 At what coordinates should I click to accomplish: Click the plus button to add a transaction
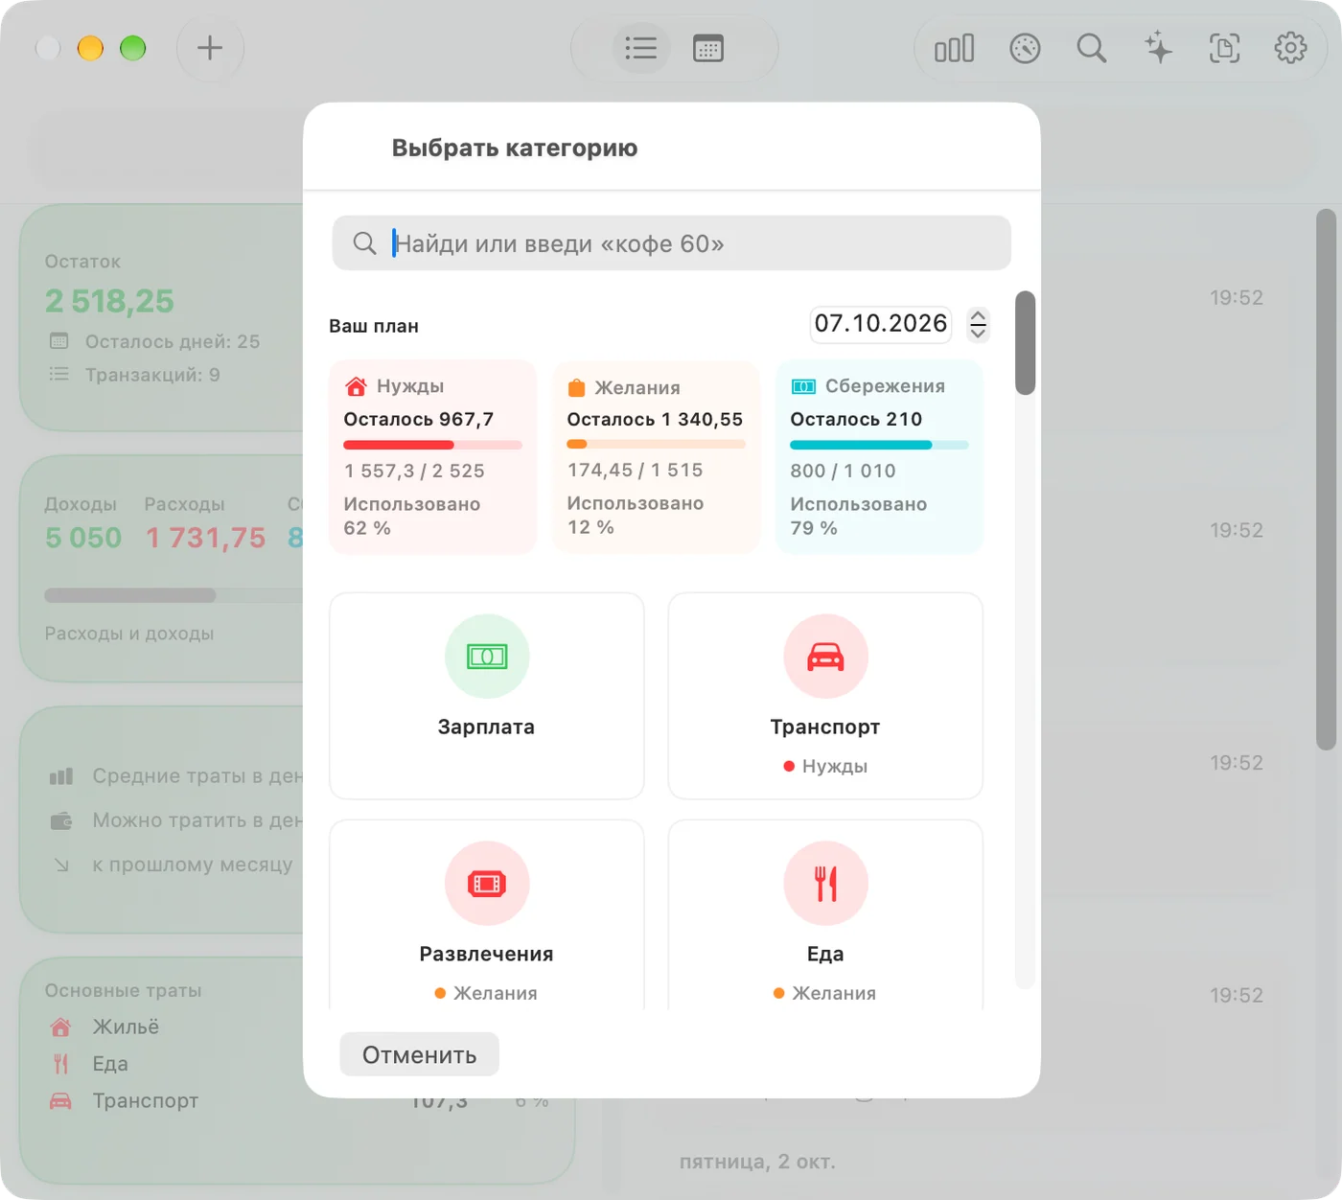pyautogui.click(x=210, y=48)
